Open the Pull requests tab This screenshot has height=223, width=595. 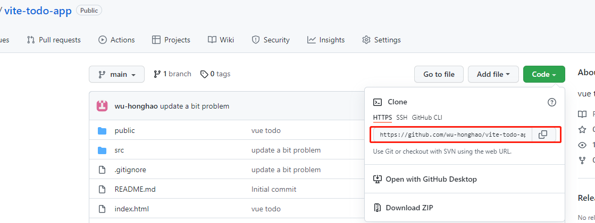point(54,40)
